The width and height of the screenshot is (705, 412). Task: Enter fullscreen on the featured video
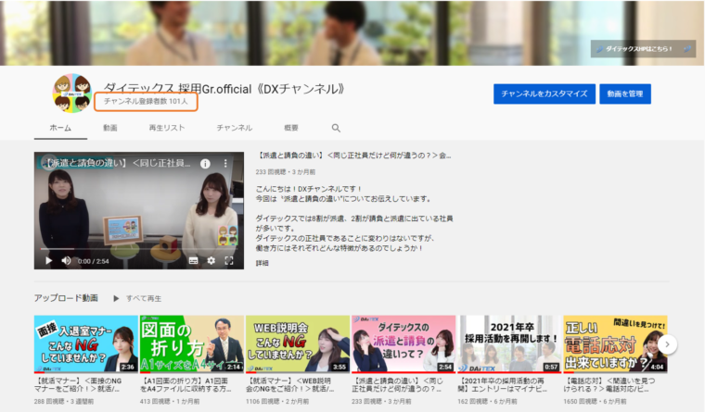[229, 261]
